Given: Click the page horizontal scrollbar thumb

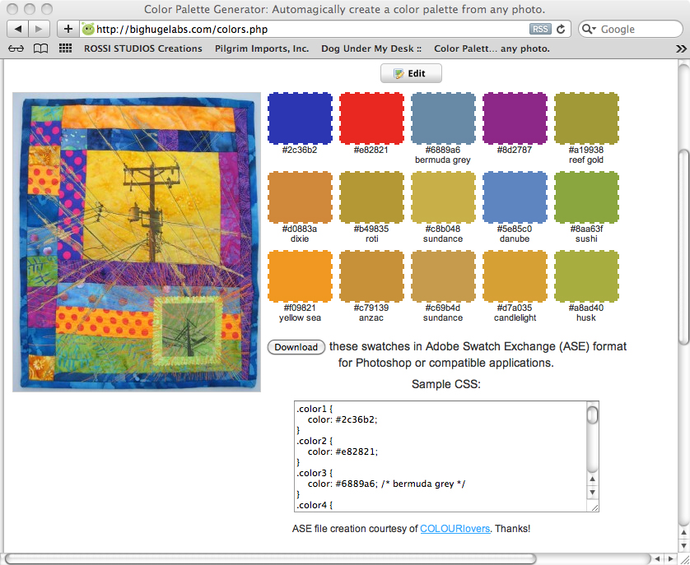Looking at the screenshot, I should coord(271,559).
